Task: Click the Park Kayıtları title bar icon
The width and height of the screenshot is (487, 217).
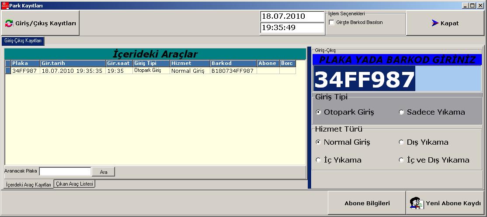Action: [5, 5]
